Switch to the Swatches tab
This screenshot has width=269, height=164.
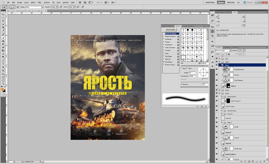(220, 12)
